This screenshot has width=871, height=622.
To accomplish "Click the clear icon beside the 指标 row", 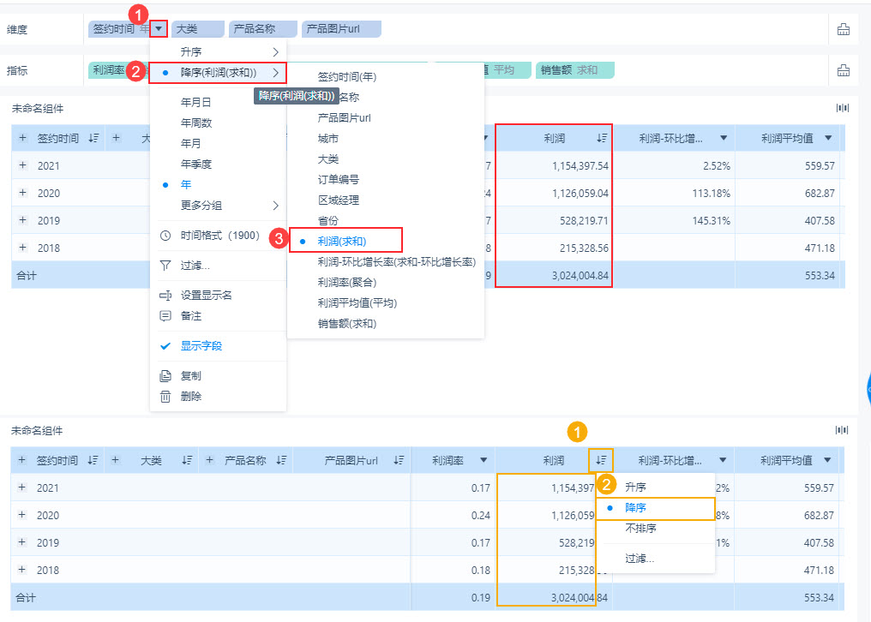I will [844, 70].
